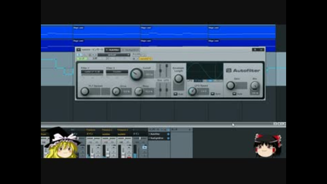Click the LFO Speed knob
Viewport: 327px width, 184px height.
pos(192,91)
